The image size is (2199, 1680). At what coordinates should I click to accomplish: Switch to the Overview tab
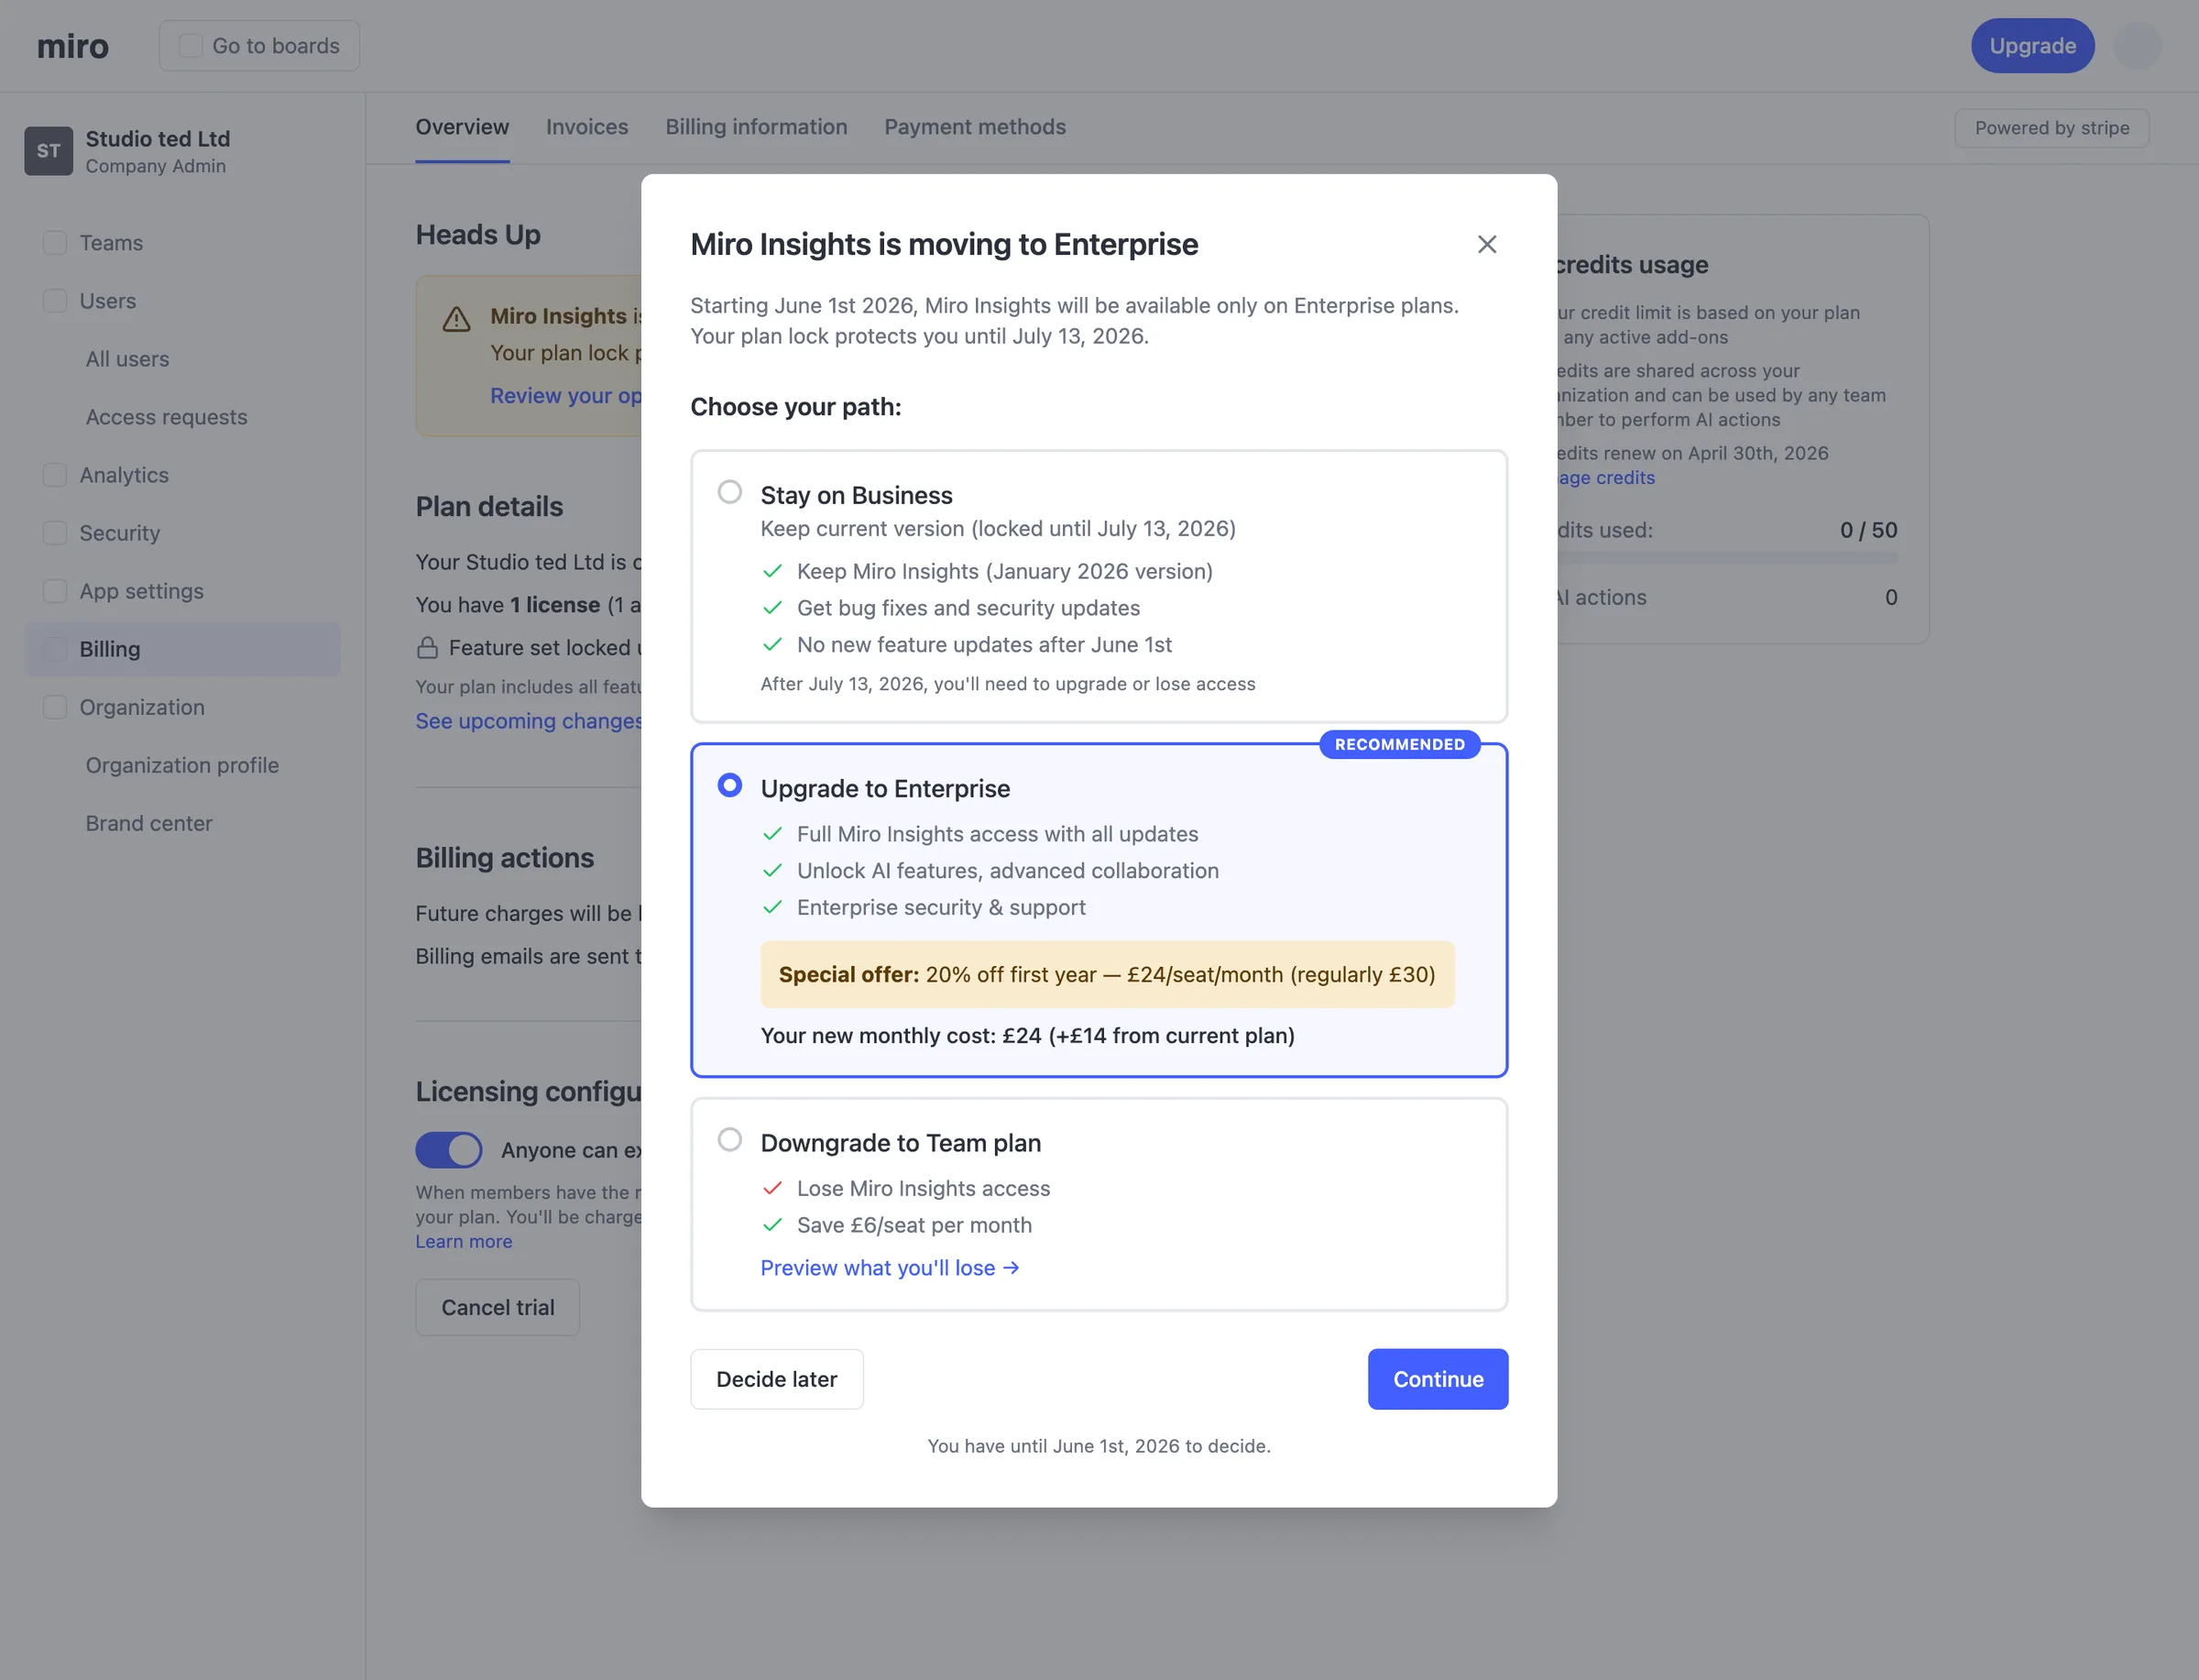click(x=462, y=127)
